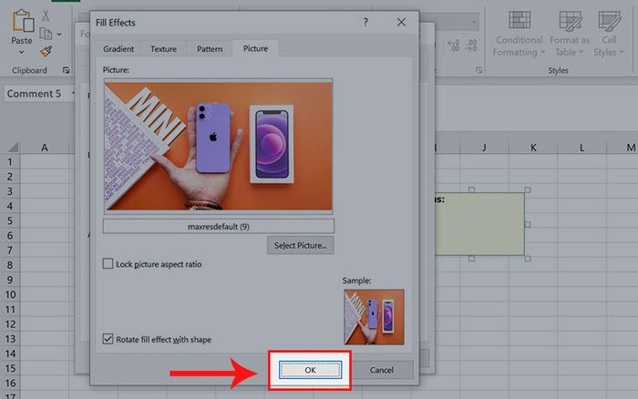
Task: Switch to the Gradient tab
Action: (118, 49)
